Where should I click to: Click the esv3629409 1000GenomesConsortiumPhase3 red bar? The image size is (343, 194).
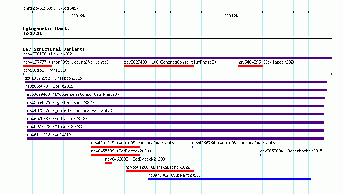coord(159,66)
